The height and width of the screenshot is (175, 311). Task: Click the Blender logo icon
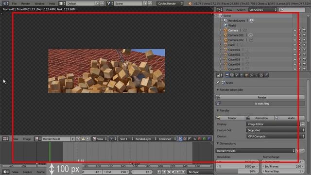click(x=190, y=3)
